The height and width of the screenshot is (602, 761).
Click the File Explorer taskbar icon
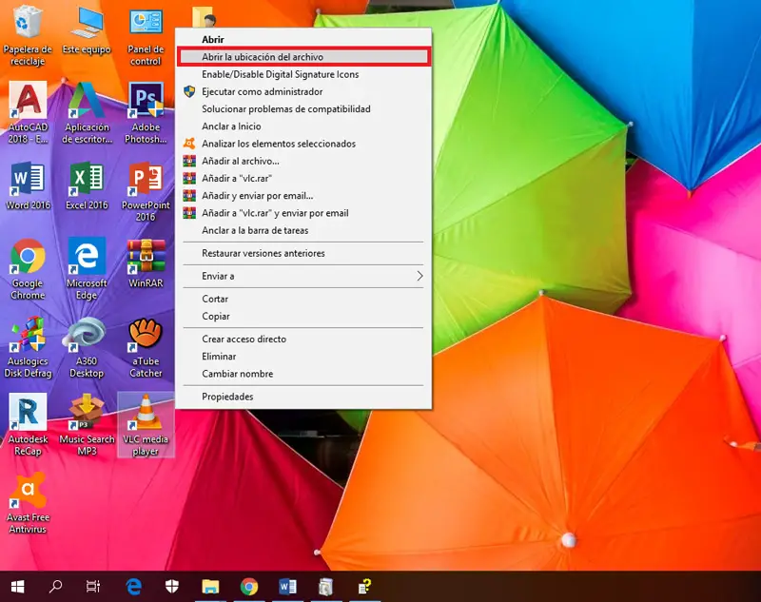(210, 586)
